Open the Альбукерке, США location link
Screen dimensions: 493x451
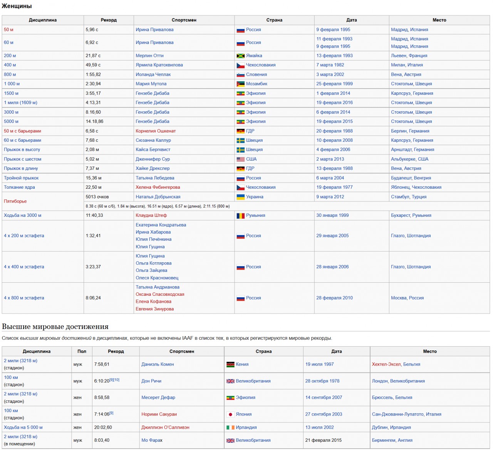coord(409,159)
